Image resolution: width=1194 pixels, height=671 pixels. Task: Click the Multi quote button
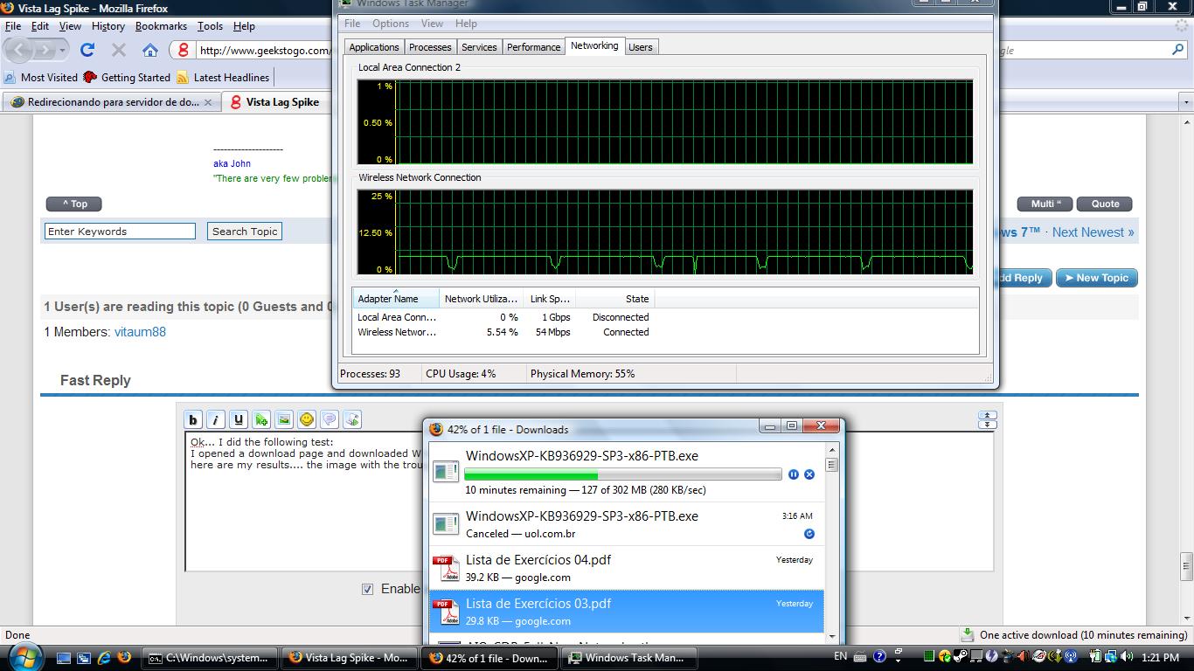click(1045, 204)
